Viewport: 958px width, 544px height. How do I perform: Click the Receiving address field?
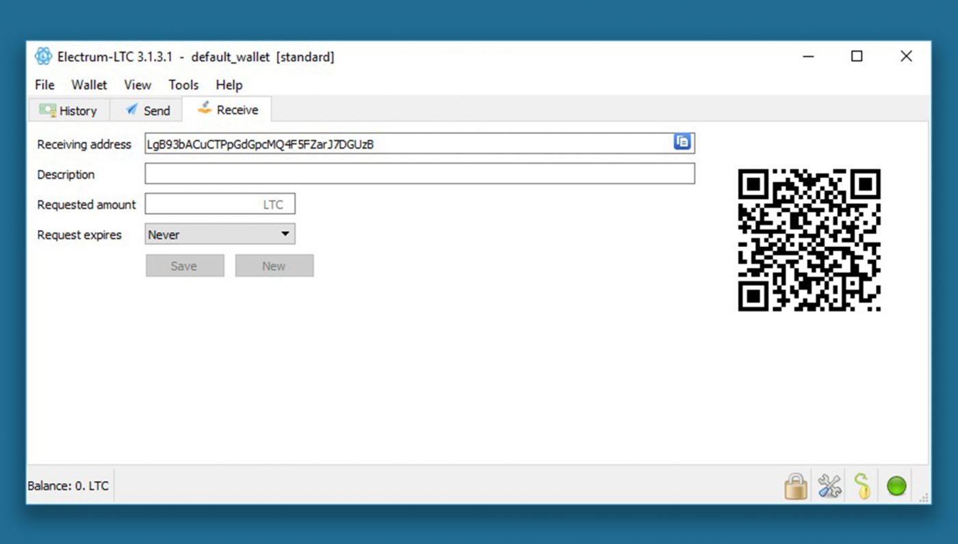click(x=419, y=143)
